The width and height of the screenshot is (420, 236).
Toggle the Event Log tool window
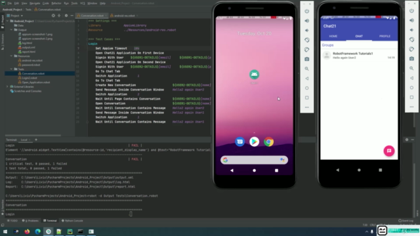[406, 221]
